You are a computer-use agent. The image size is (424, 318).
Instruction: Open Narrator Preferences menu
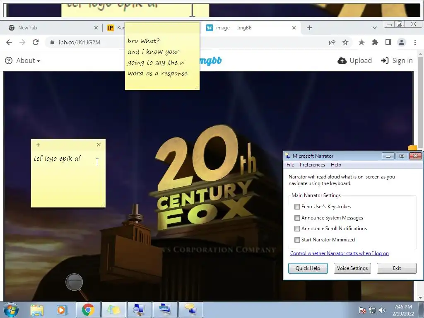(x=312, y=165)
